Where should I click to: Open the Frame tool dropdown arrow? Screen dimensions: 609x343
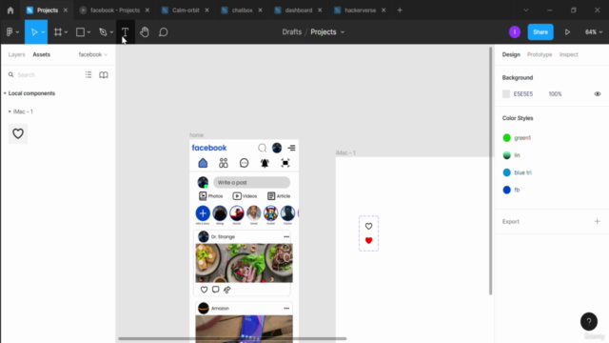pyautogui.click(x=66, y=32)
